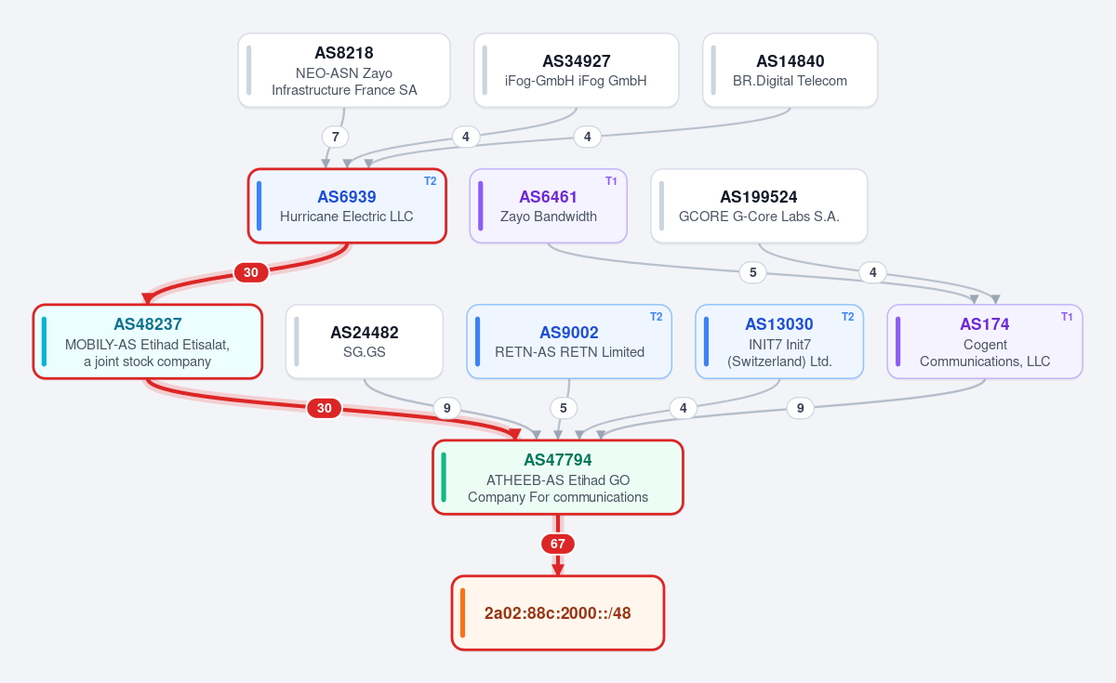Screen dimensions: 1116x683
Task: Select the AS34927 iFog GmbH node
Action: (577, 71)
